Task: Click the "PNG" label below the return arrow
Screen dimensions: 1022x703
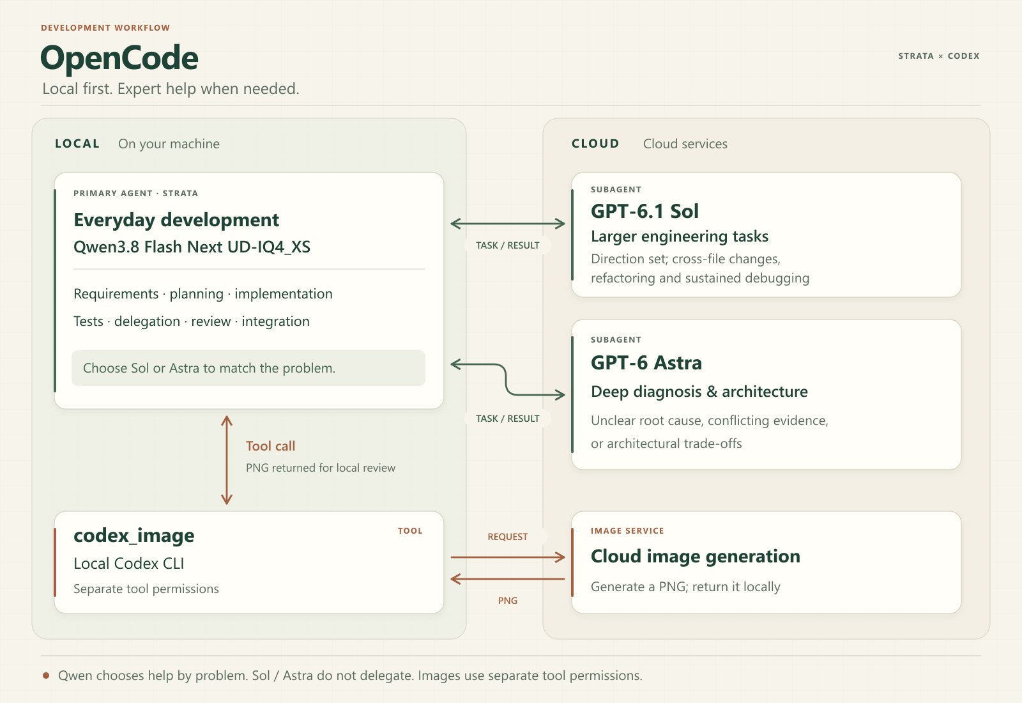Action: pos(508,601)
